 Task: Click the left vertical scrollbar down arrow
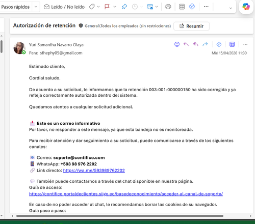click(2, 216)
